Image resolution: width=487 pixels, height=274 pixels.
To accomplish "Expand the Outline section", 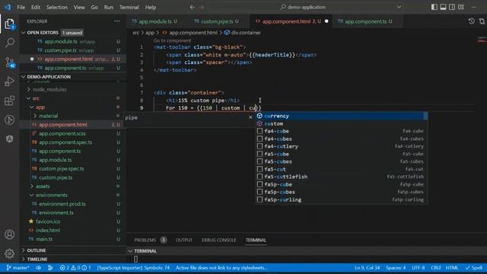I will (24, 250).
